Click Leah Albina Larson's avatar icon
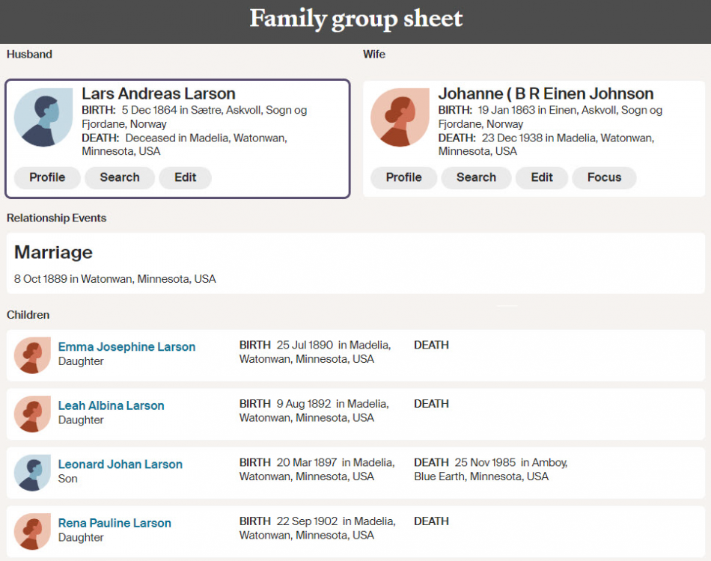Image resolution: width=711 pixels, height=561 pixels. (x=32, y=414)
